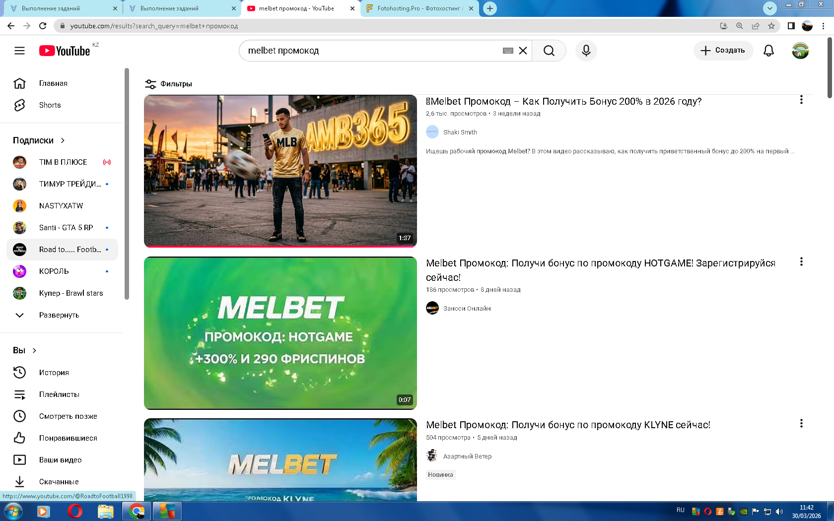
Task: Open the YouTube hamburger guide menu
Action: pos(19,51)
